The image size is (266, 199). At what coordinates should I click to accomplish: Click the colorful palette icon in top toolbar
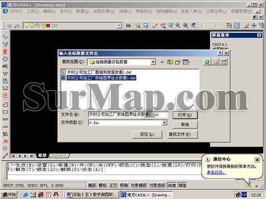pos(229,25)
